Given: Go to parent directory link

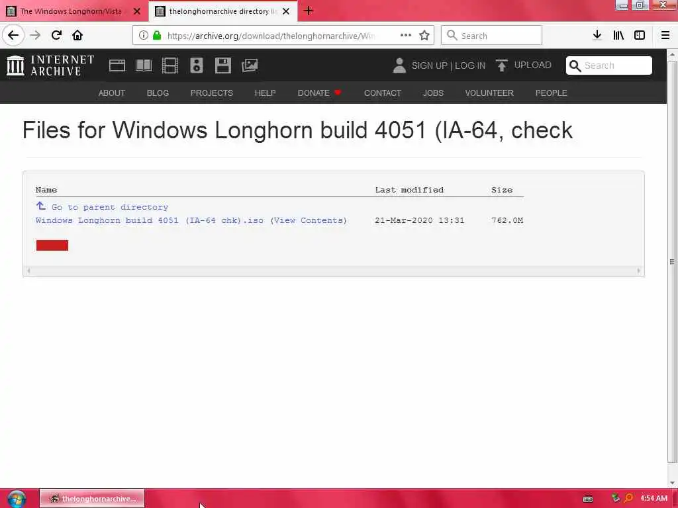Looking at the screenshot, I should pyautogui.click(x=110, y=207).
